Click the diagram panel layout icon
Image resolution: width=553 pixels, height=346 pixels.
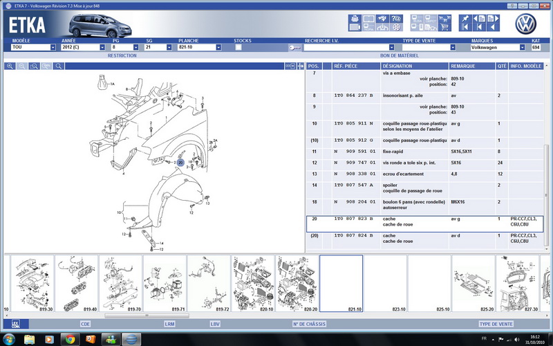point(290,66)
